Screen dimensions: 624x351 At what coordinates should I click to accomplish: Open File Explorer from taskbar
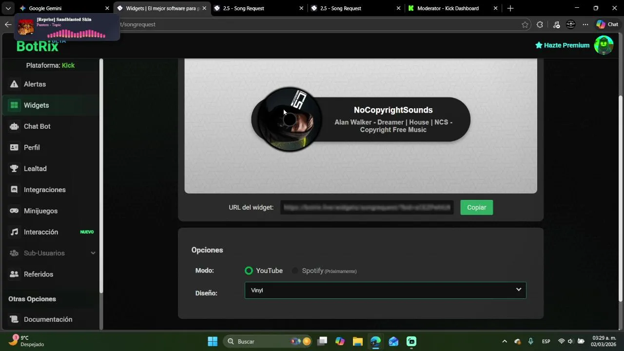coord(358,341)
